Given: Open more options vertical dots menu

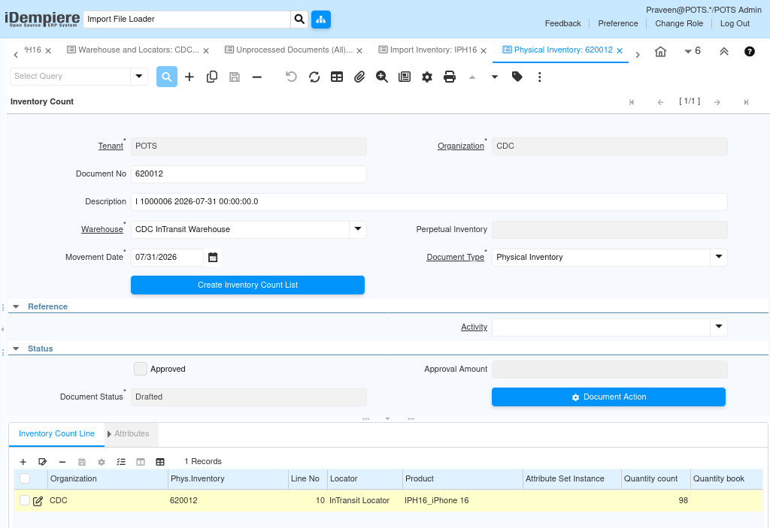Looking at the screenshot, I should pyautogui.click(x=539, y=77).
